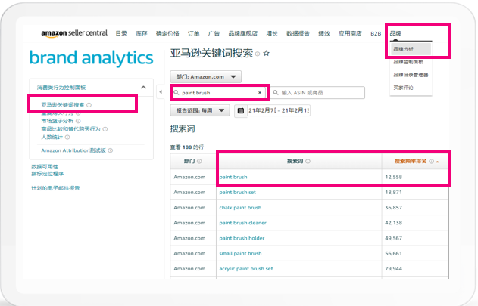Open the 库存 menu

142,33
